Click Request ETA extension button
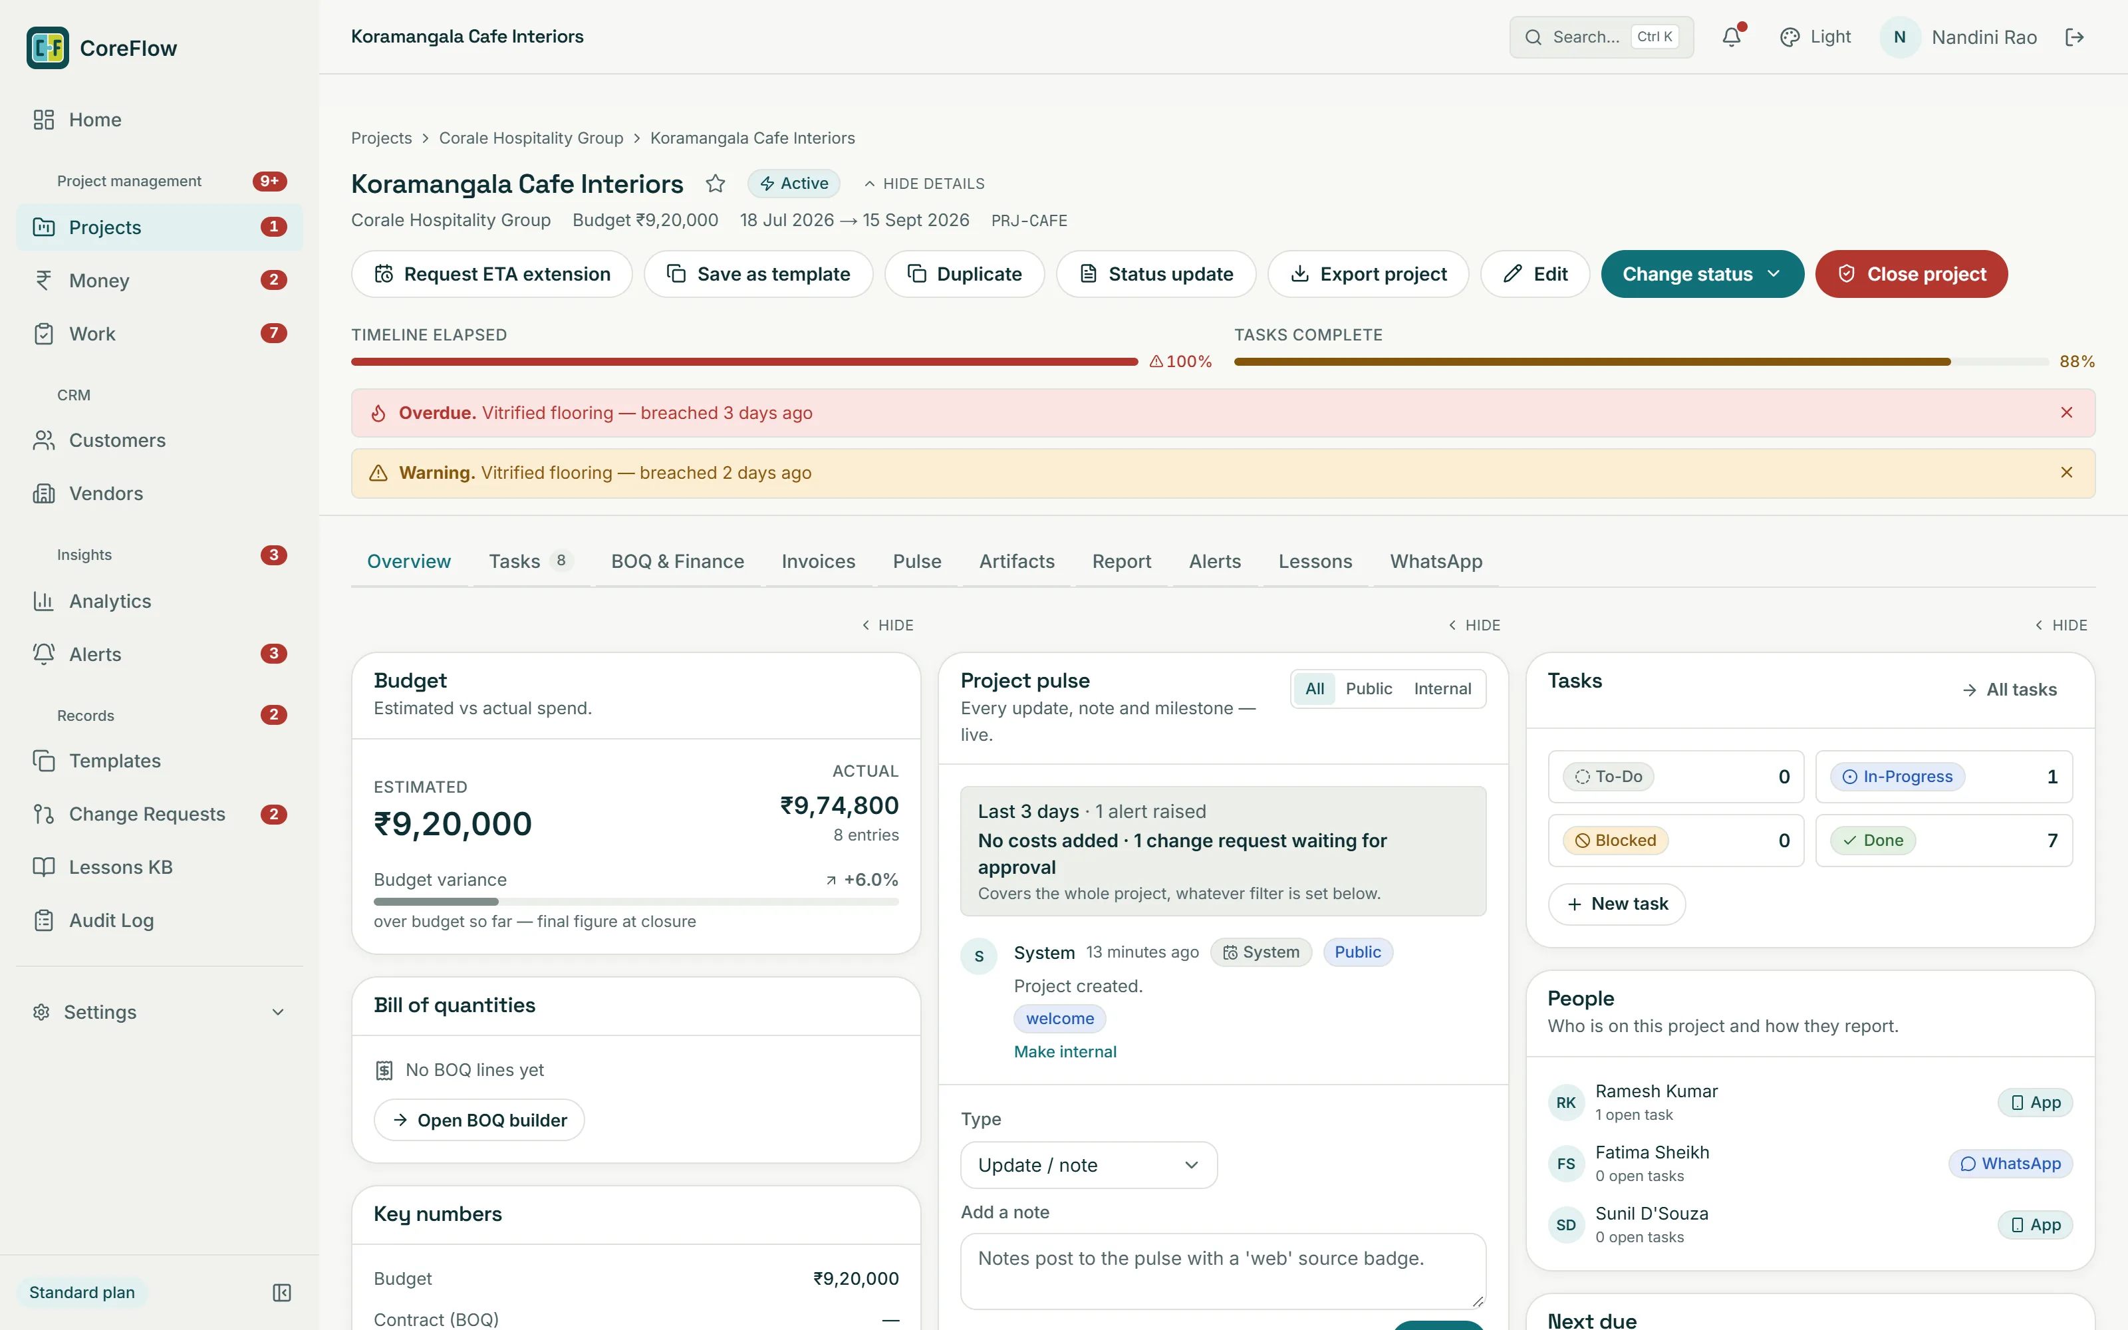2128x1330 pixels. 491,275
